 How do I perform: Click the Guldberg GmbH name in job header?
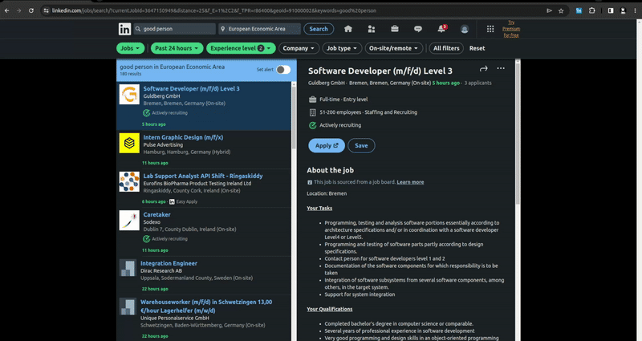click(x=327, y=83)
